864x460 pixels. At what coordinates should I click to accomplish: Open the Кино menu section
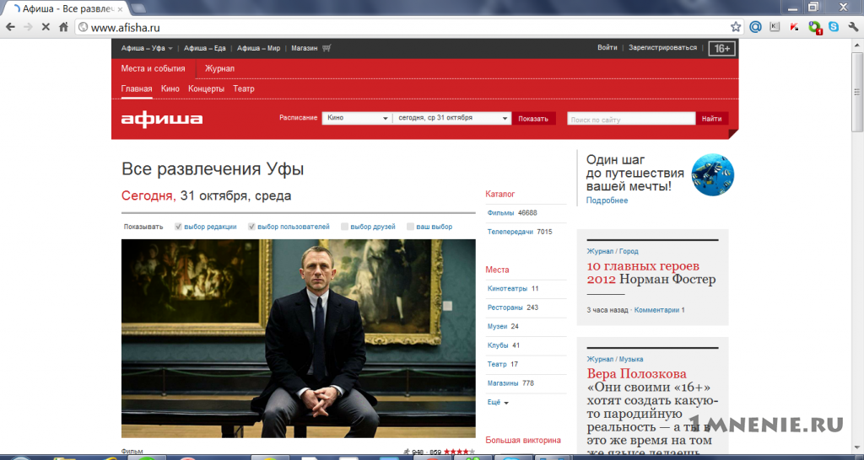tap(170, 88)
